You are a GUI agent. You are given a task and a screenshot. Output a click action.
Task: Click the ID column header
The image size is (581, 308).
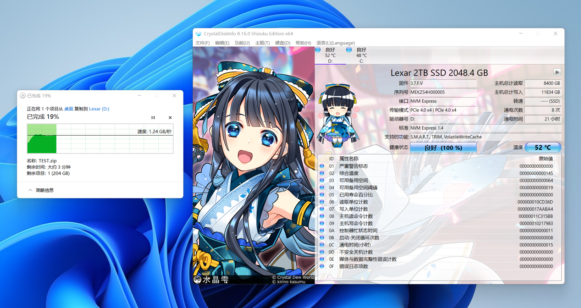(332, 159)
